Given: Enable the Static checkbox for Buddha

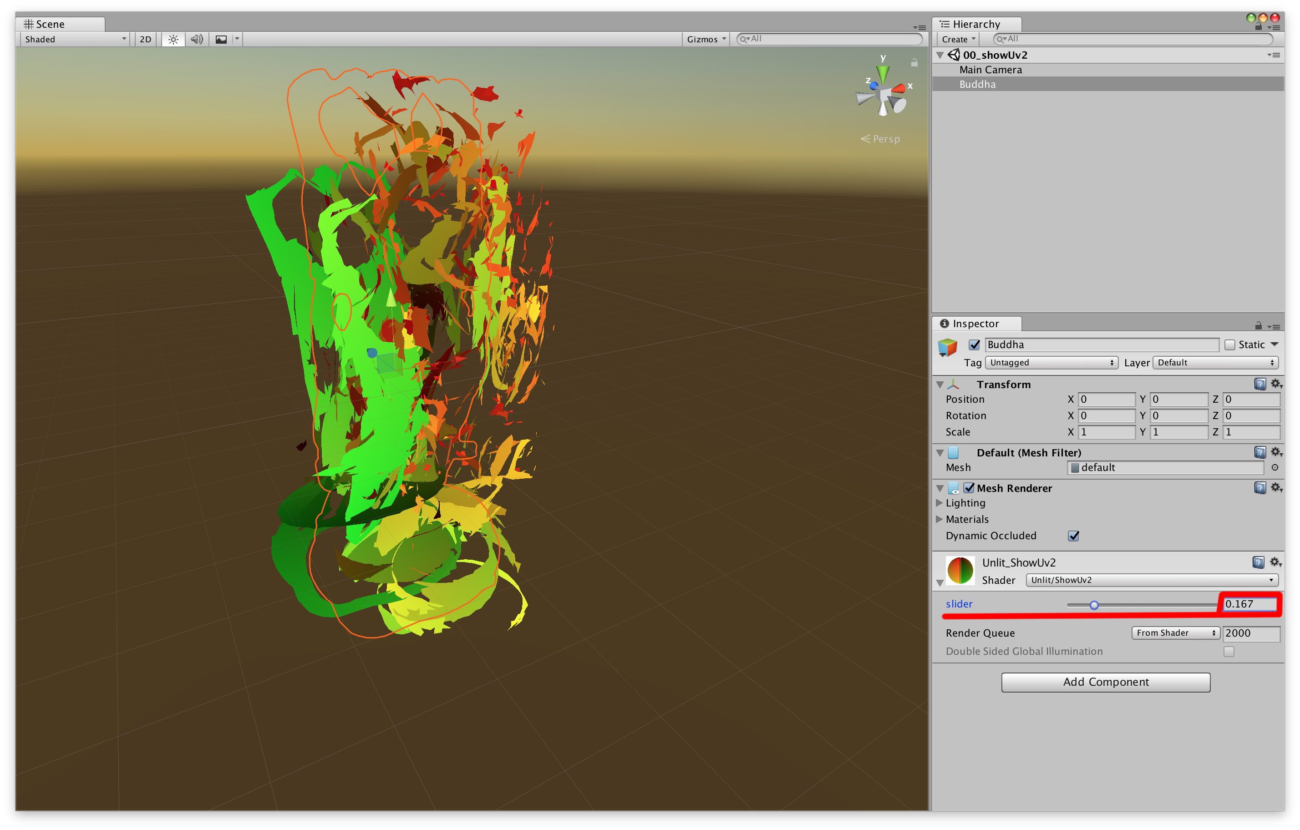Looking at the screenshot, I should [x=1230, y=344].
